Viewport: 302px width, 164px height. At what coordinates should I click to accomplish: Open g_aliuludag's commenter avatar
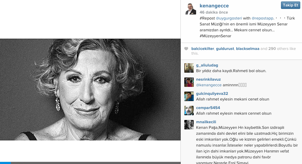tap(189, 68)
